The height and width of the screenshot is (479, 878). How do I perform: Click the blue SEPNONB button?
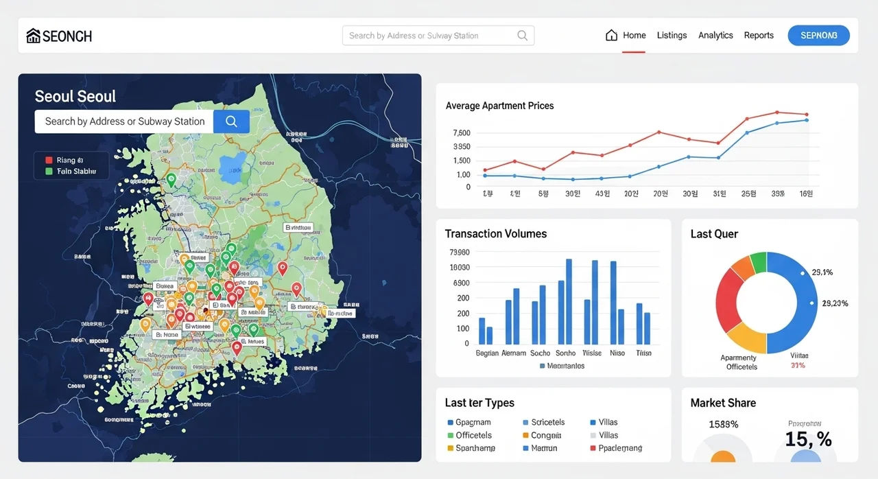coord(819,35)
